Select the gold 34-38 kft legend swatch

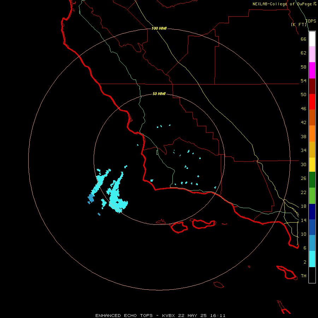pyautogui.click(x=312, y=149)
